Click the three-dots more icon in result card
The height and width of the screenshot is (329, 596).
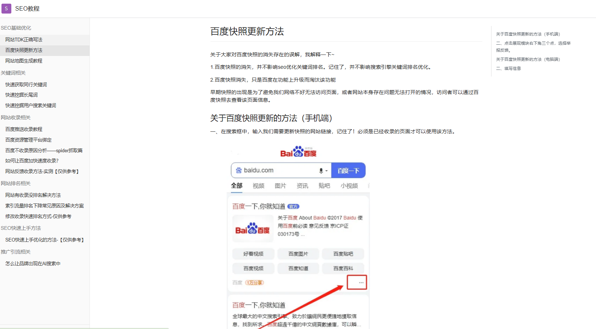pos(361,283)
